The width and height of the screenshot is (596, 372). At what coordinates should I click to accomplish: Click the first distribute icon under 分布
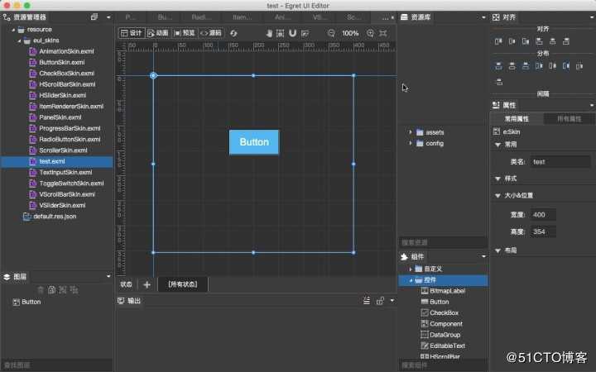(498, 66)
